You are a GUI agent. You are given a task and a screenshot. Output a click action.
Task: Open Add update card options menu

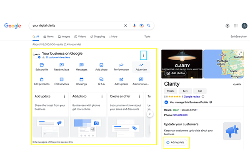click(64, 96)
